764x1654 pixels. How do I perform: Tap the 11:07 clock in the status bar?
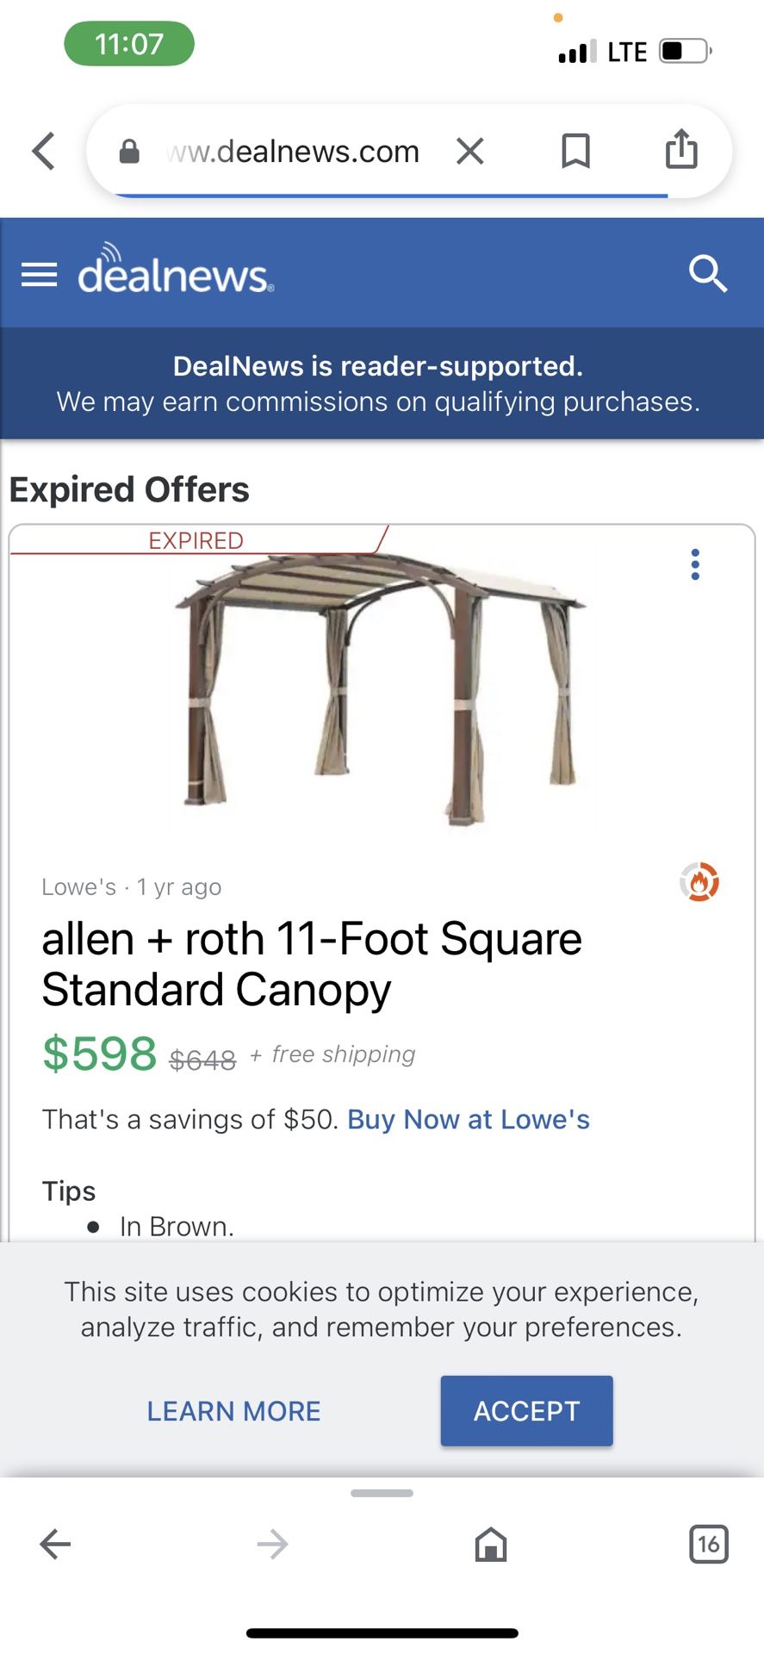click(x=127, y=43)
